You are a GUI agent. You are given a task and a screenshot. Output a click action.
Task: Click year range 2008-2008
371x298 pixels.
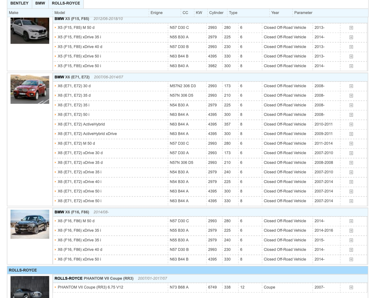[324, 163]
